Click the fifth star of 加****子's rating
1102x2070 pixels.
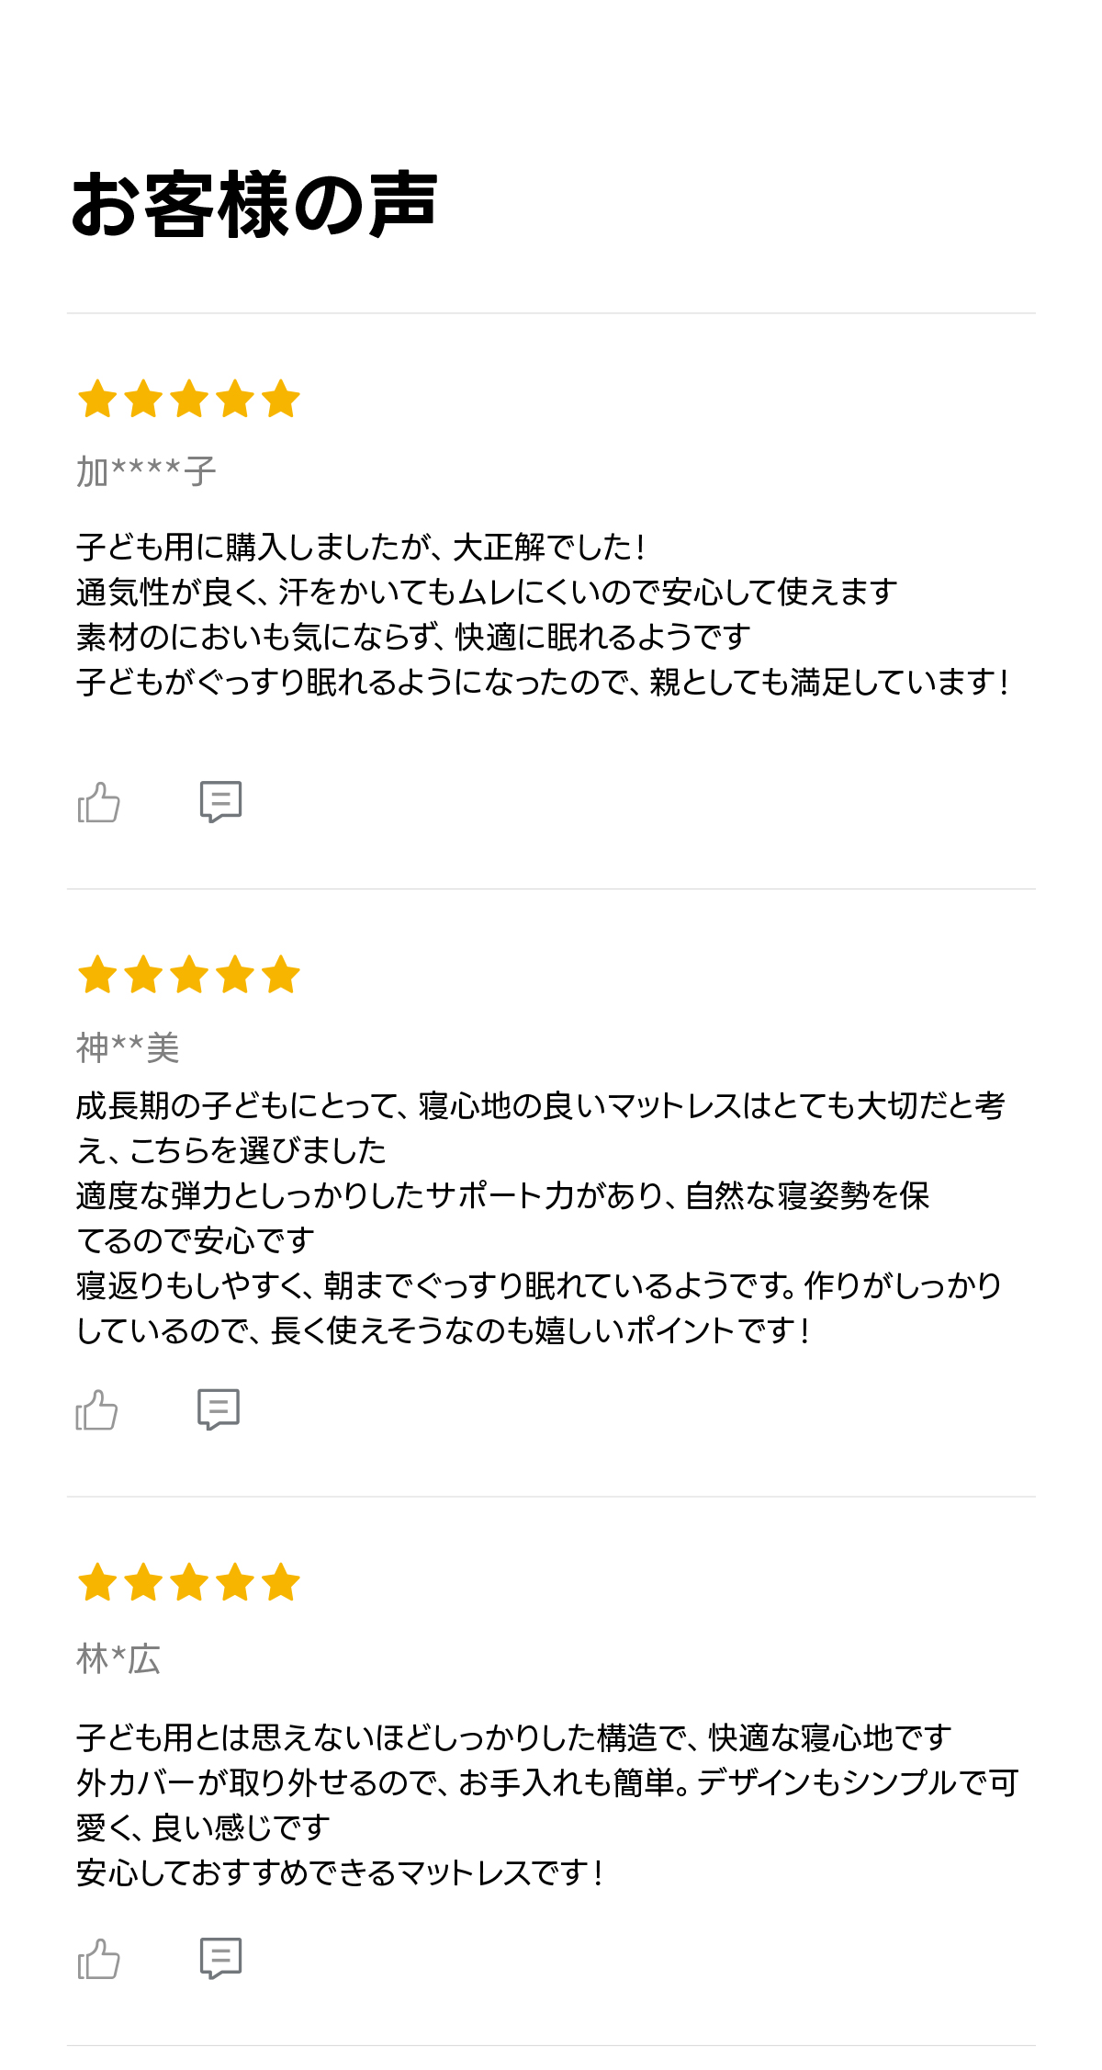(280, 400)
